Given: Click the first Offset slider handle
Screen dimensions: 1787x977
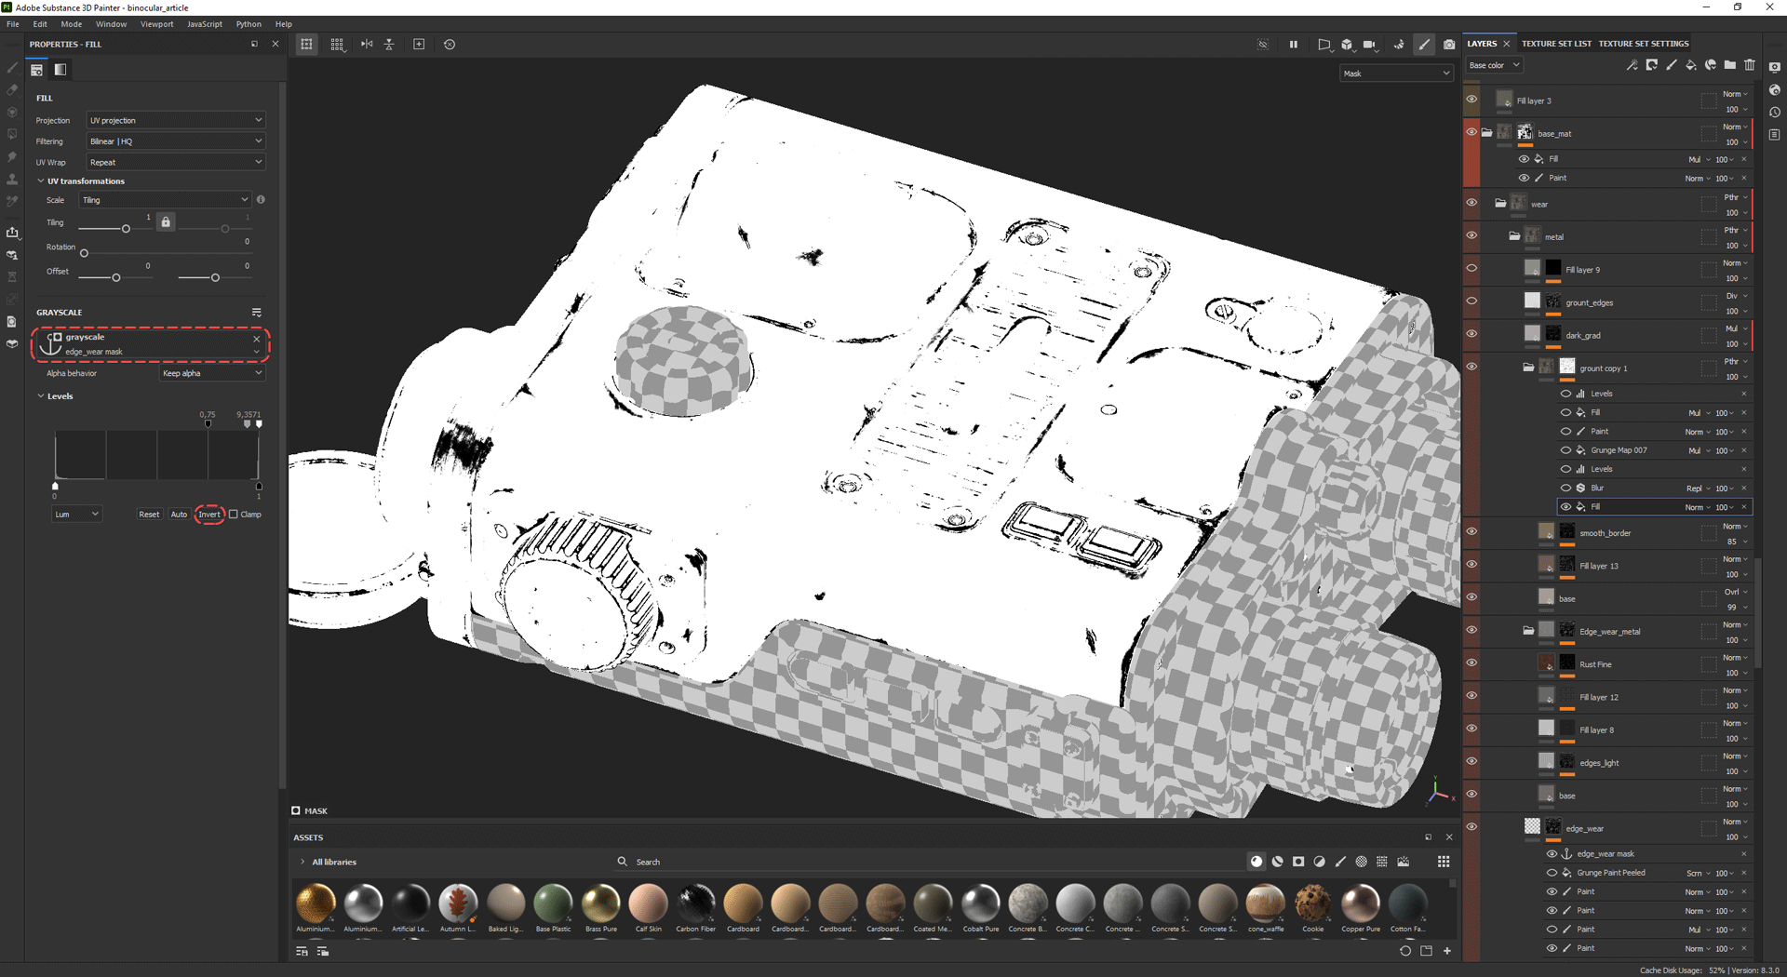Looking at the screenshot, I should 115,277.
